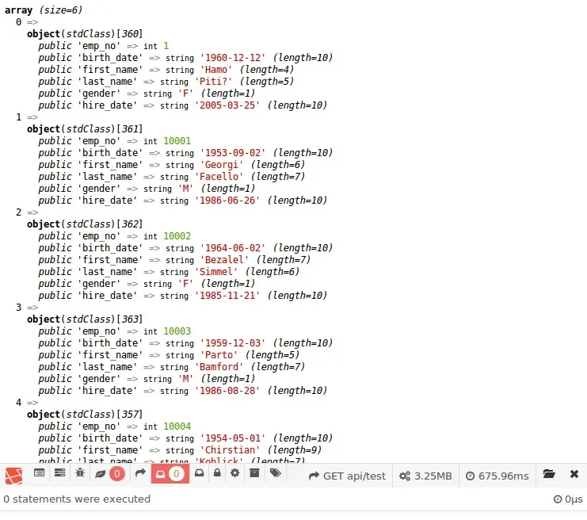Image resolution: width=587 pixels, height=520 pixels.
Task: Click the last_name 'Facello' string
Action: tap(219, 177)
